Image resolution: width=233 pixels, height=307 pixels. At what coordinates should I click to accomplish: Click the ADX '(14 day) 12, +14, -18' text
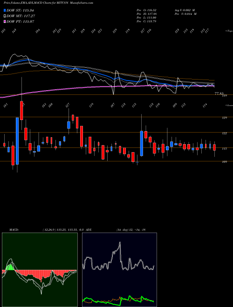click(x=131, y=230)
